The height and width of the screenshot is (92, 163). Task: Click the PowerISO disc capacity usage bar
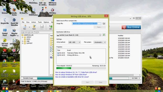click(x=83, y=78)
